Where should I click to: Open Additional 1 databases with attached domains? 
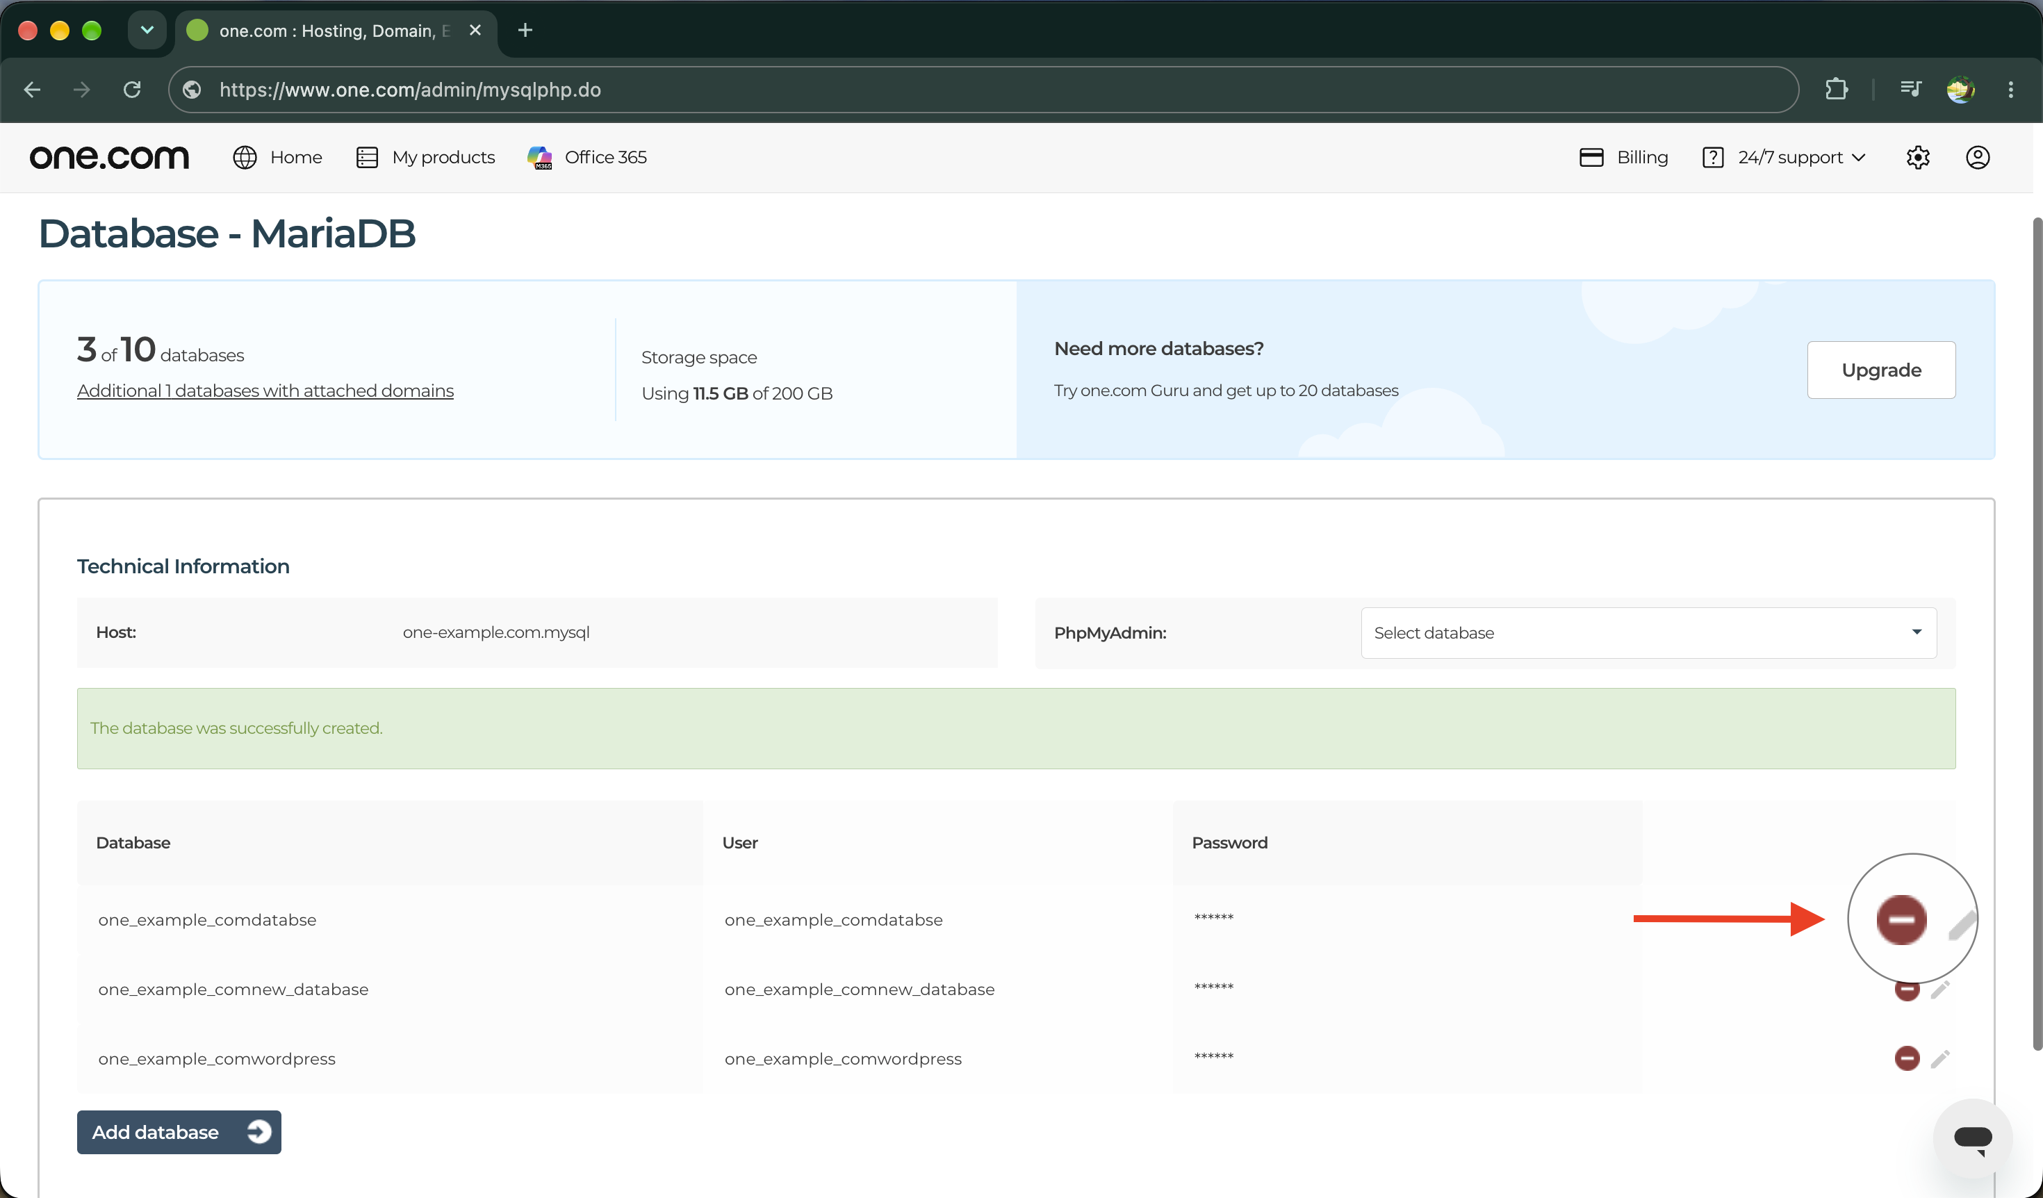pos(265,391)
